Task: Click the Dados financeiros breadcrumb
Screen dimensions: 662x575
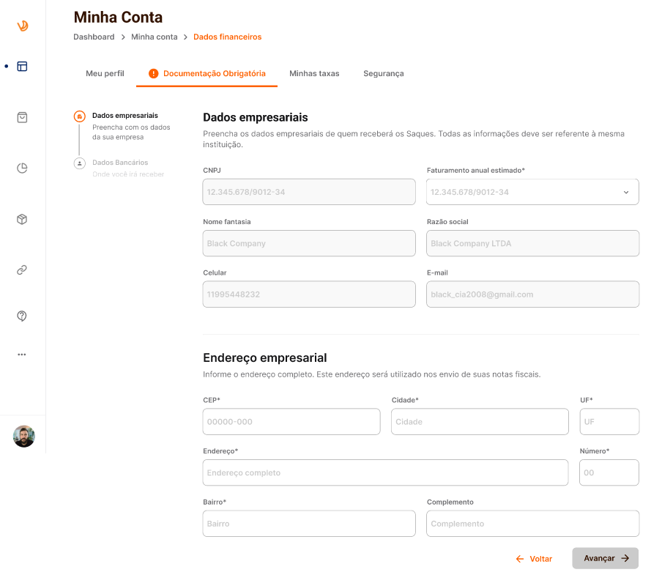Action: [x=228, y=37]
